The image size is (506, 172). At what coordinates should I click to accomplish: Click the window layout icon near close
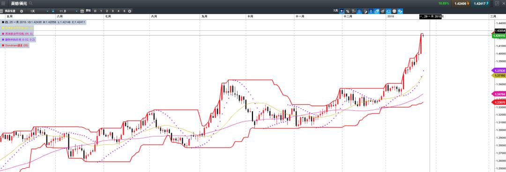[x=497, y=4]
